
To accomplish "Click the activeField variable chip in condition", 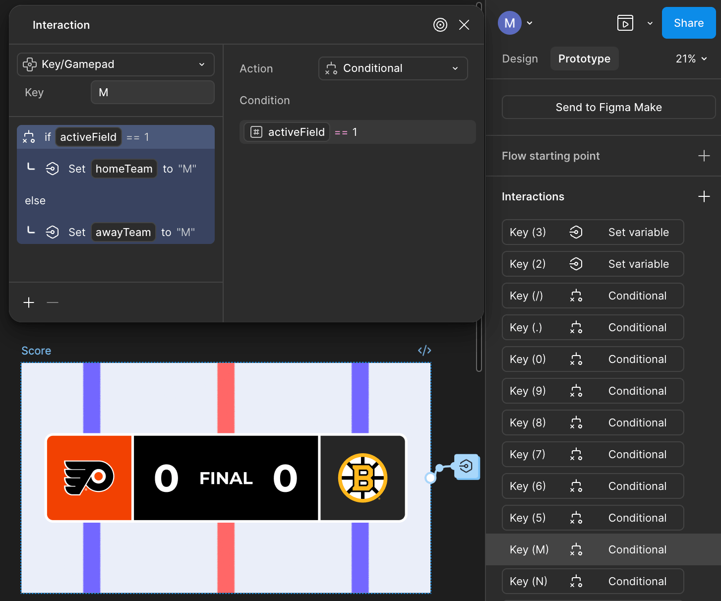I will 287,132.
